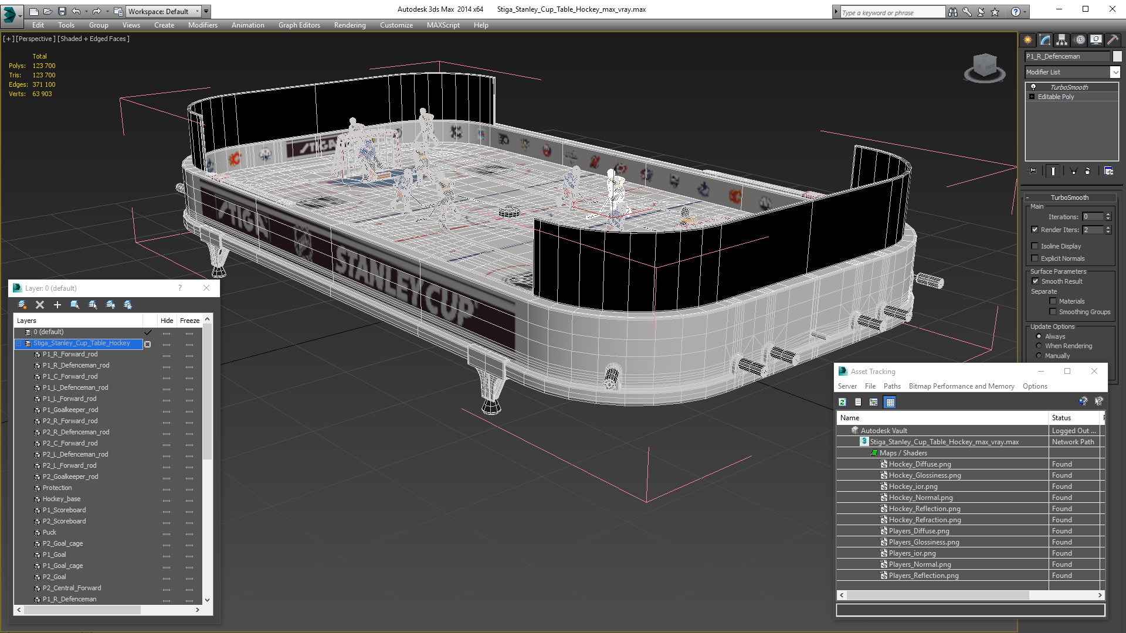Click the New Scene icon
The width and height of the screenshot is (1126, 633).
coord(34,11)
